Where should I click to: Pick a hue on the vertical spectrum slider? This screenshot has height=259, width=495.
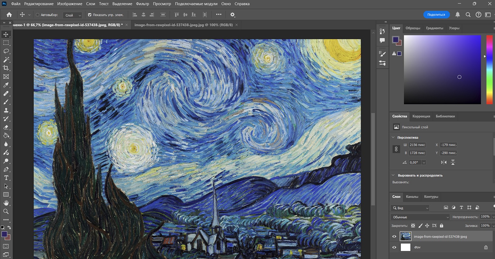click(489, 69)
